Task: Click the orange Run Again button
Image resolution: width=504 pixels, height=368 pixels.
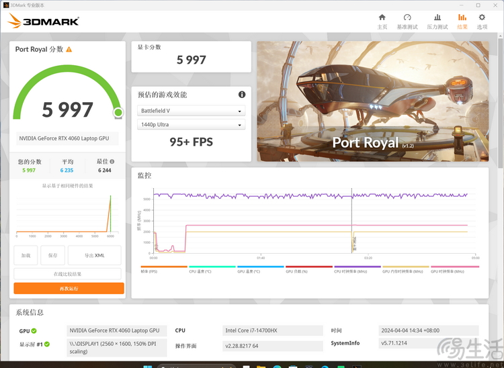Action: point(69,288)
